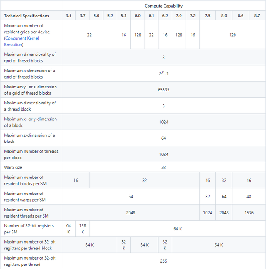The width and height of the screenshot is (266, 269).
Task: Select the 8.7 column header
Action: [257, 16]
